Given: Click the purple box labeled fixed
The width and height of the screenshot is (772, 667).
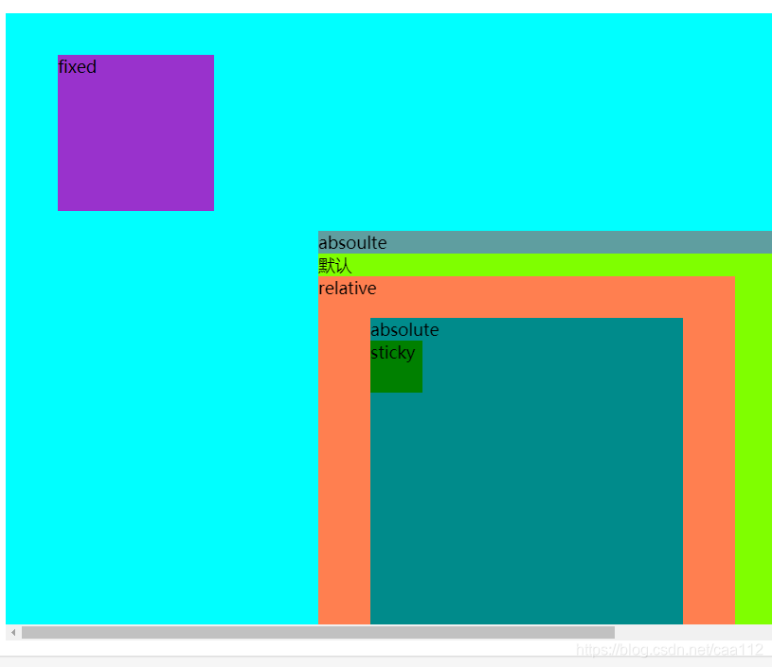Looking at the screenshot, I should (x=135, y=132).
